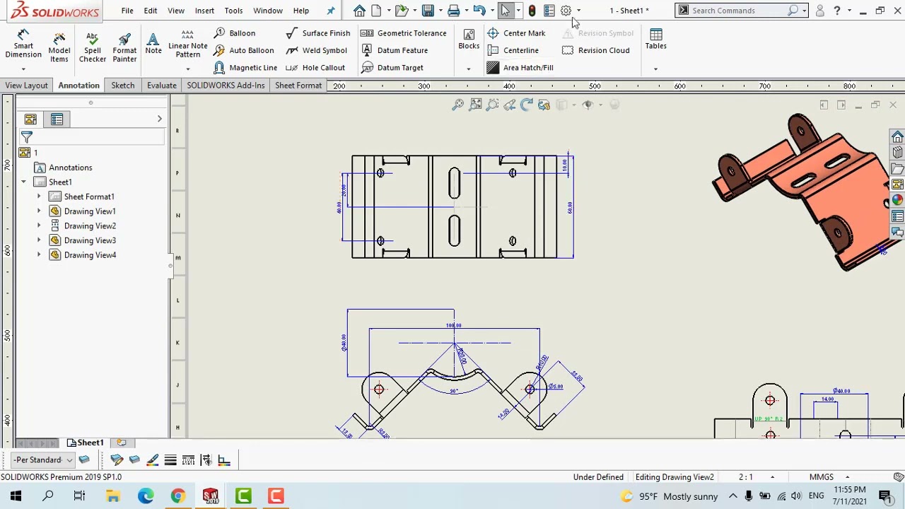Apply Area Hatch/Fill
The image size is (905, 509).
coord(520,68)
